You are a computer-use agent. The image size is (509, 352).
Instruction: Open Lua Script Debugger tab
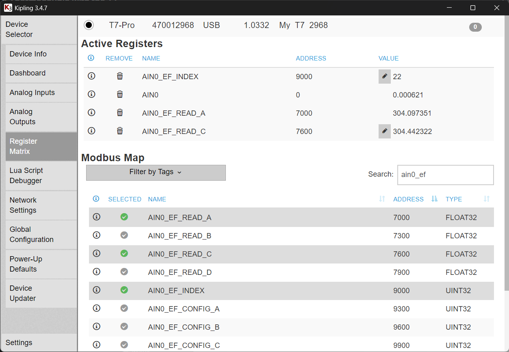point(41,176)
